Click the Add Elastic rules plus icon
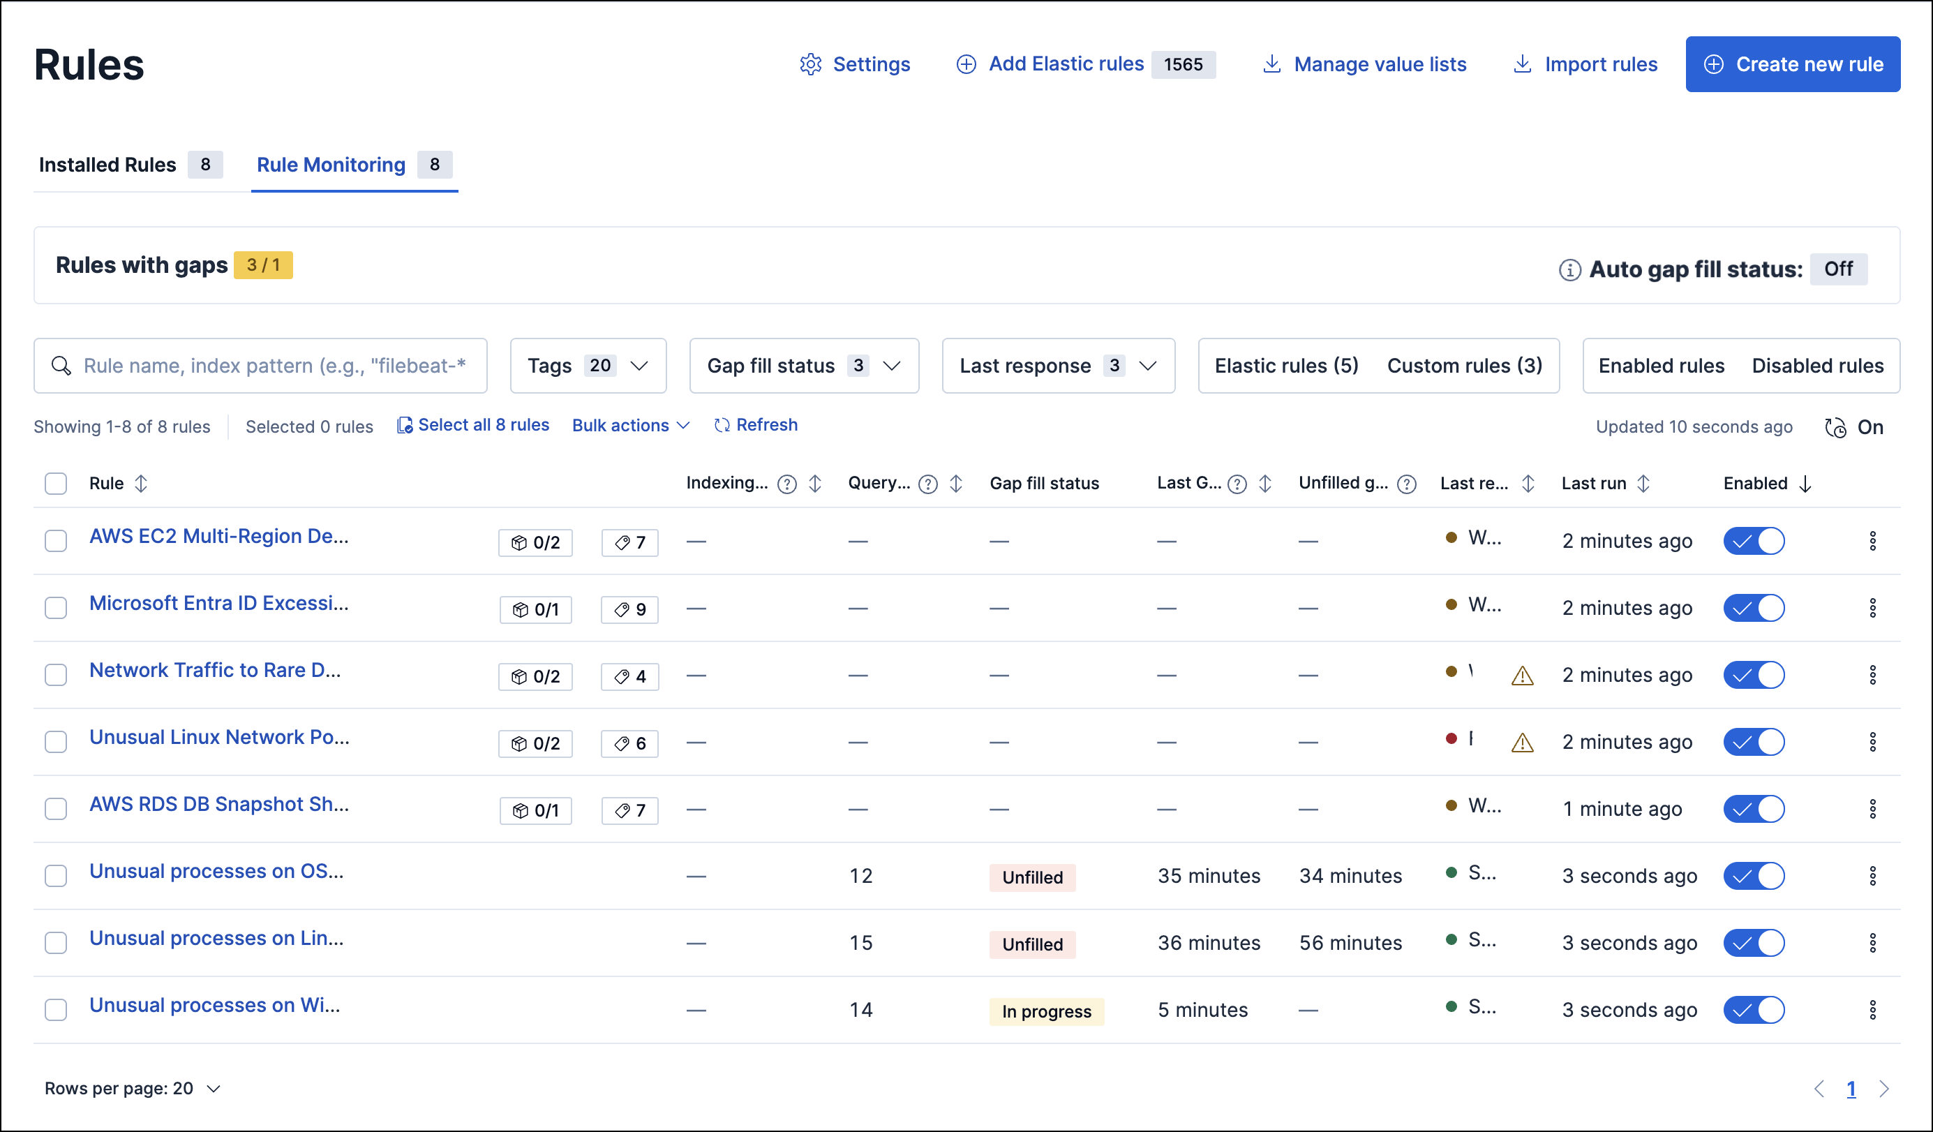The height and width of the screenshot is (1132, 1933). click(x=965, y=64)
